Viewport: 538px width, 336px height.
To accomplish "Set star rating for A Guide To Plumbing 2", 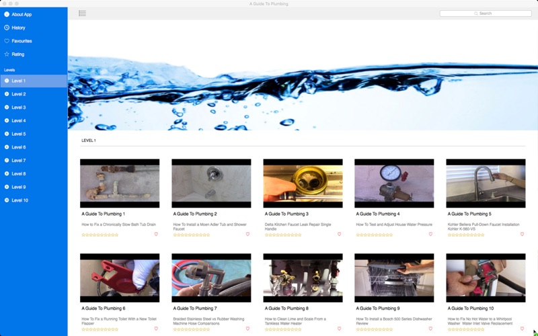I will click(x=192, y=235).
